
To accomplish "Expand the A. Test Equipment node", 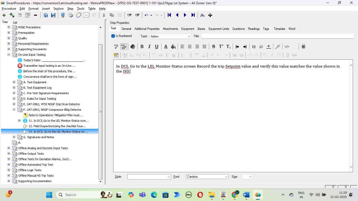I will (14, 82).
